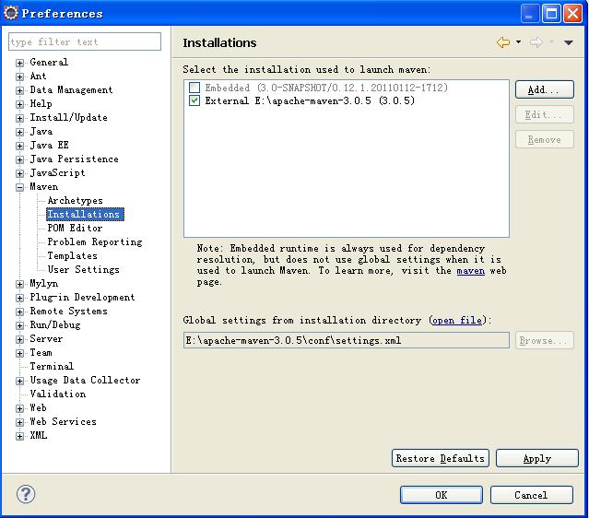Click the global settings.xml path field

click(x=347, y=340)
